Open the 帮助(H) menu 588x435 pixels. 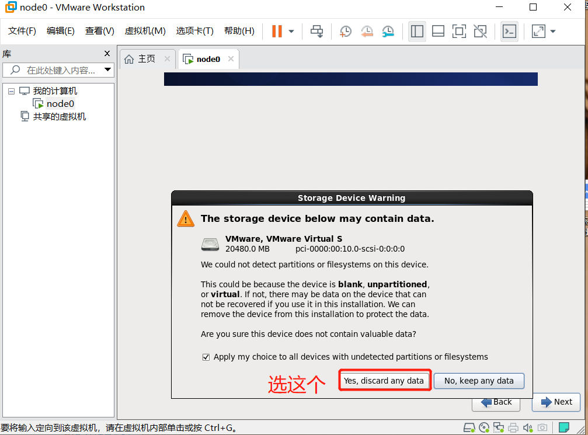pos(239,31)
